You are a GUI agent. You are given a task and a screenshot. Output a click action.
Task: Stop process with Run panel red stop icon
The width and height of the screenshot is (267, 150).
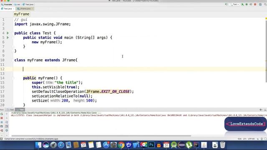tap(2, 118)
